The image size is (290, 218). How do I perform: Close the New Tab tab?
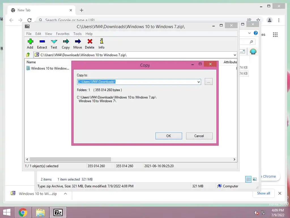[71, 10]
